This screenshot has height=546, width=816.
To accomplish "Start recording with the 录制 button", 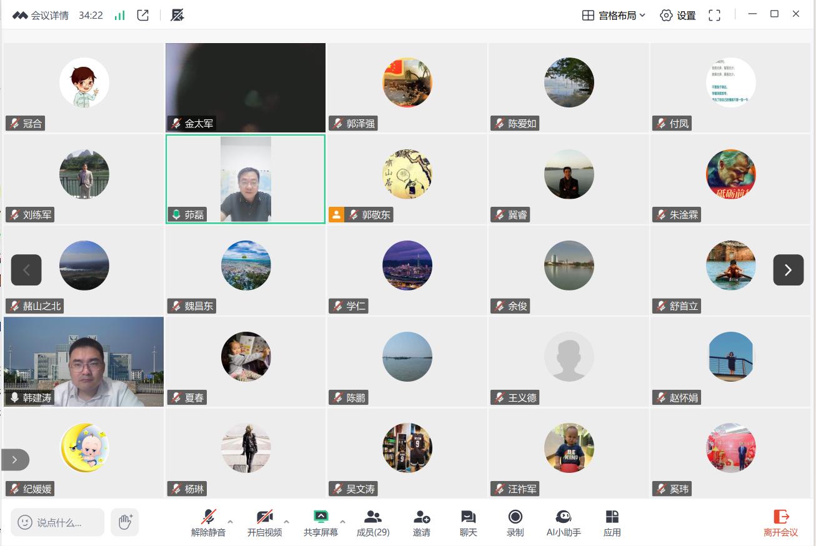I will 515,523.
